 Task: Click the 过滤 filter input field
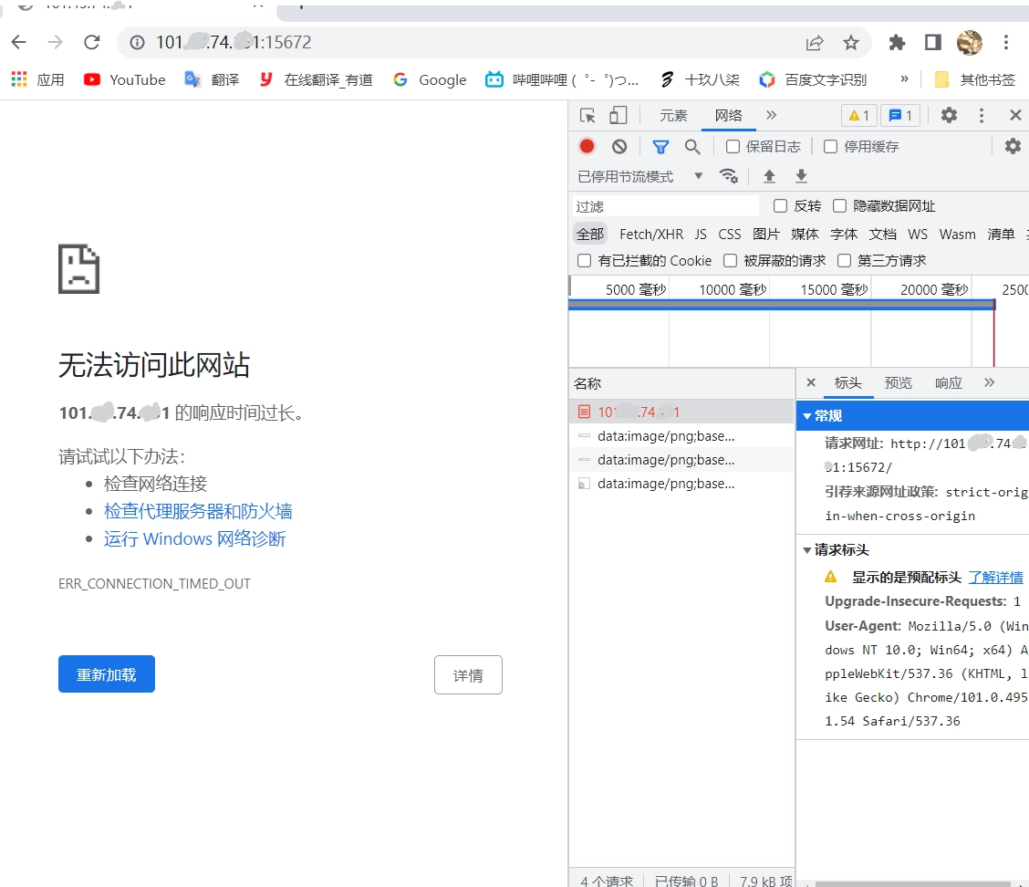click(x=666, y=206)
